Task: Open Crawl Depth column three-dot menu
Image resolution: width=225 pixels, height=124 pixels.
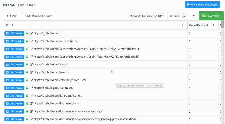Action: [213, 25]
